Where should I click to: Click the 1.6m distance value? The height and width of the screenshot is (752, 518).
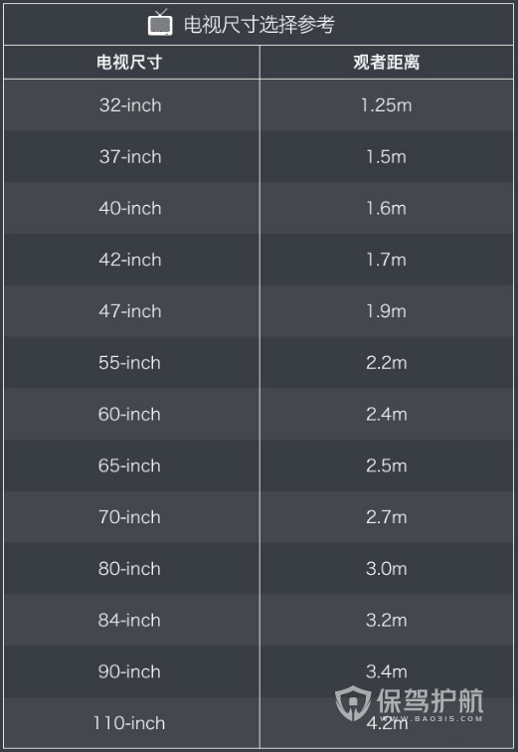[x=386, y=208]
